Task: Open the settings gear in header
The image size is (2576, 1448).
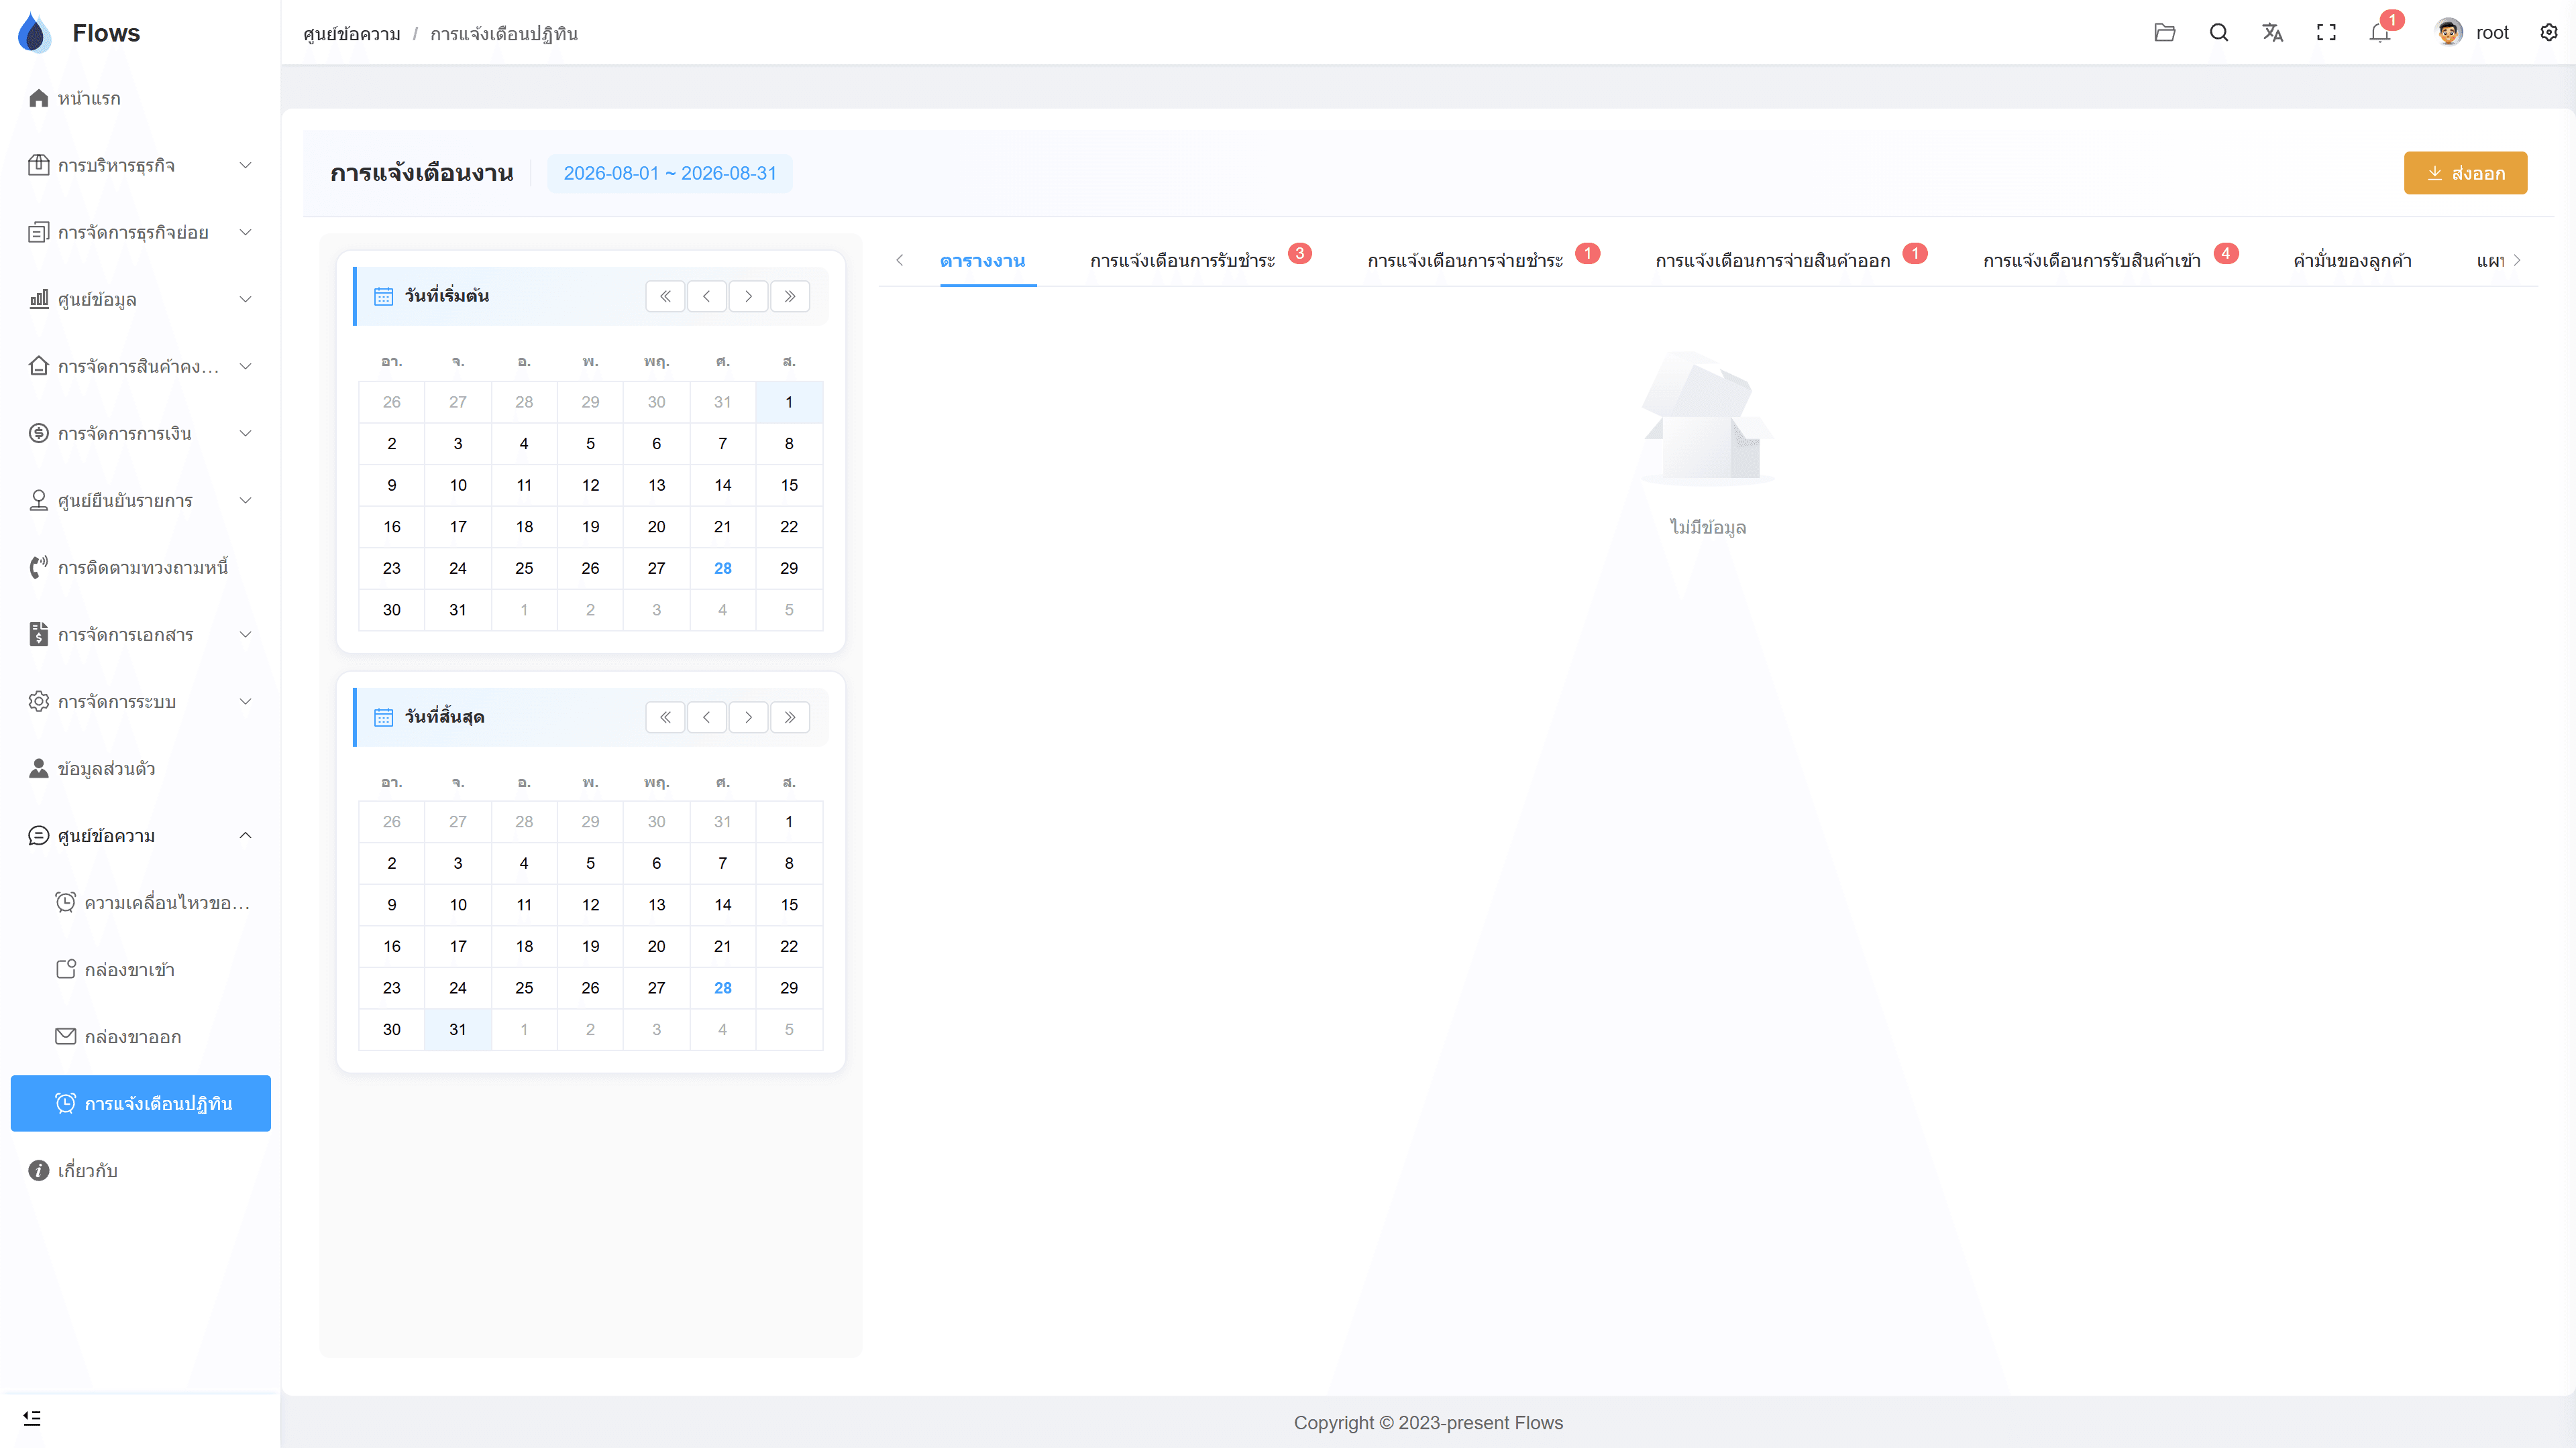Action: 2548,33
